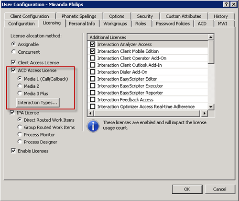
Task: Click the Cancel button
Action: pos(220,189)
